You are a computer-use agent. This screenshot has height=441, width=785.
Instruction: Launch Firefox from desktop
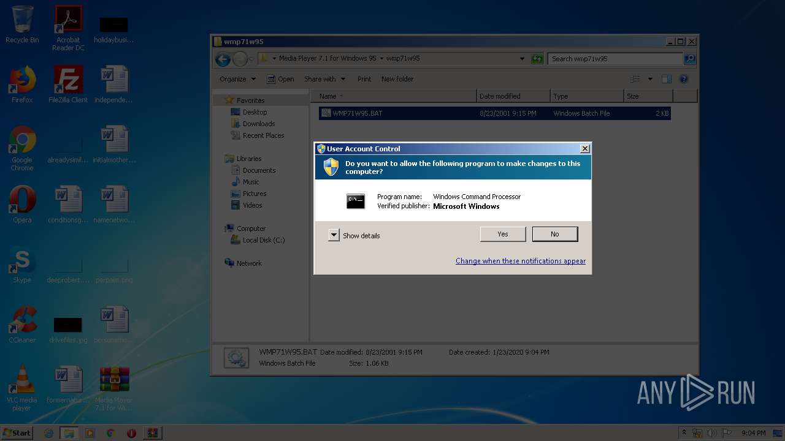click(22, 85)
